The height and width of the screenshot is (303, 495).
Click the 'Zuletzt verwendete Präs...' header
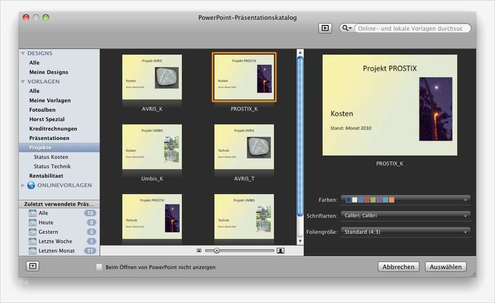[x=60, y=204]
